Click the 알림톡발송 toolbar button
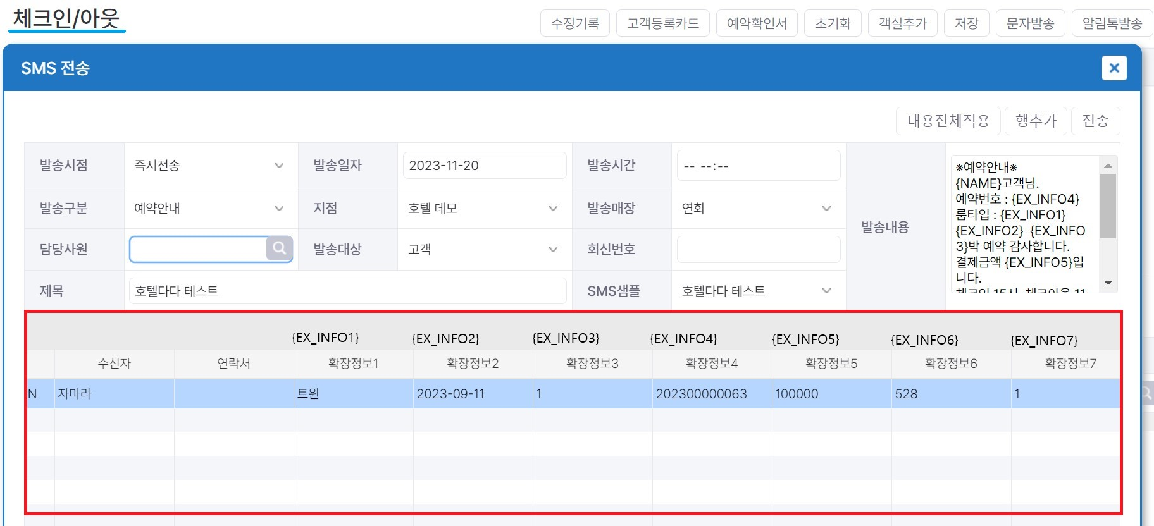The height and width of the screenshot is (526, 1154). 1112,23
